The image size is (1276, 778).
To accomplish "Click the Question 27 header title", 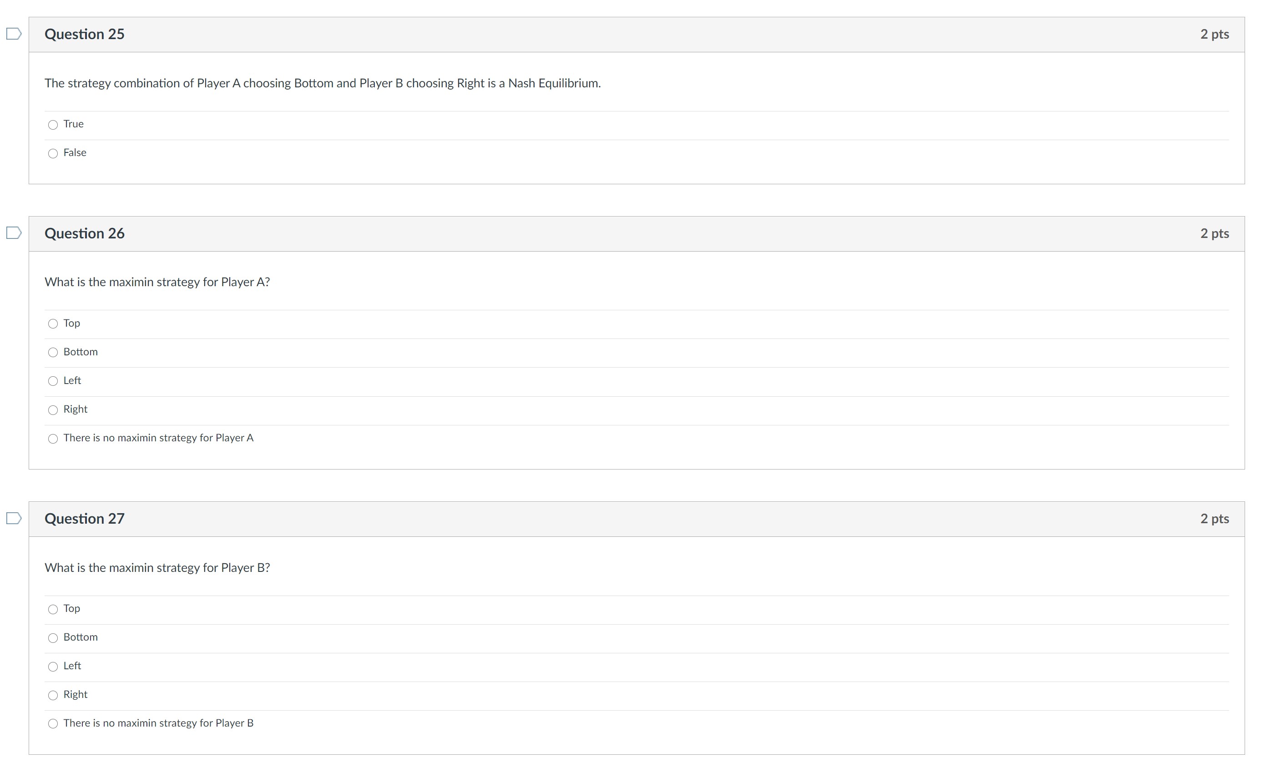I will pos(85,519).
